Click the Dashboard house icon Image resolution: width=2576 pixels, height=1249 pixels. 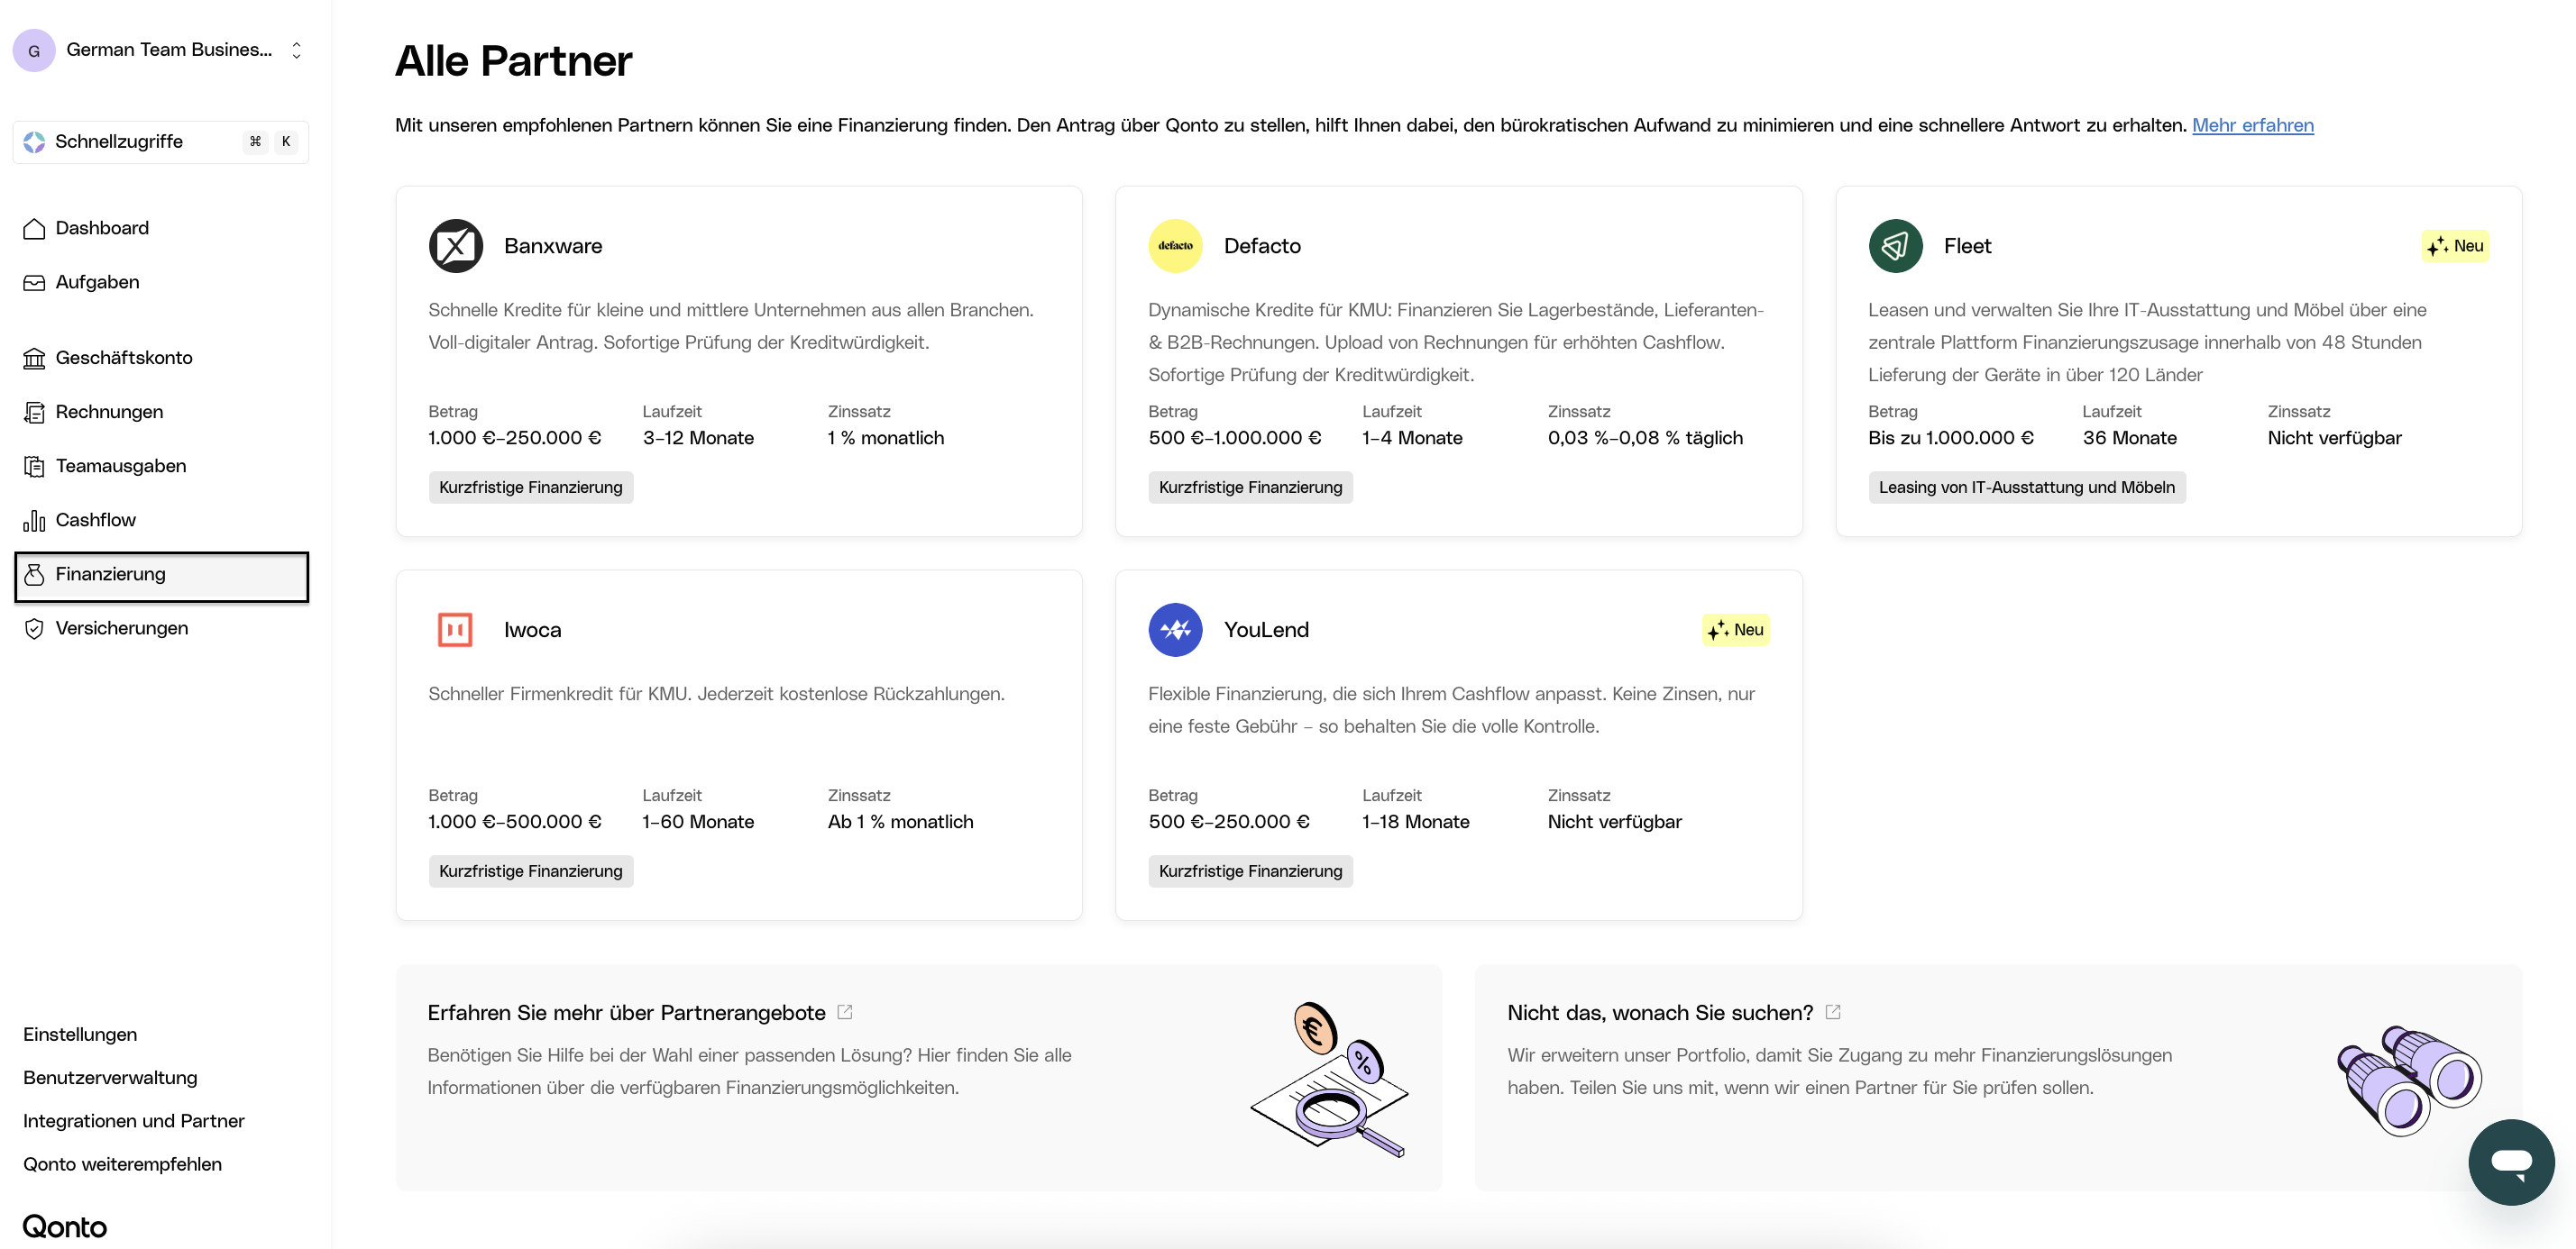click(34, 229)
